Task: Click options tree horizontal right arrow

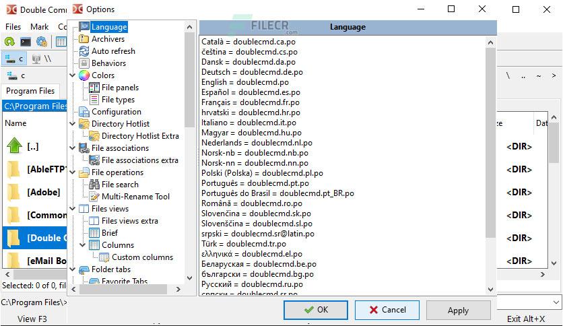Action: tap(178, 289)
